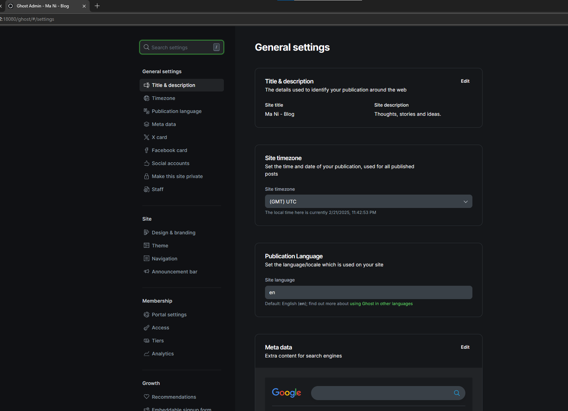Click the X card icon

147,137
